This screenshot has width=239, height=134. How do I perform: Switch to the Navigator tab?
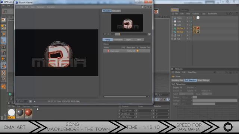(x=107, y=11)
